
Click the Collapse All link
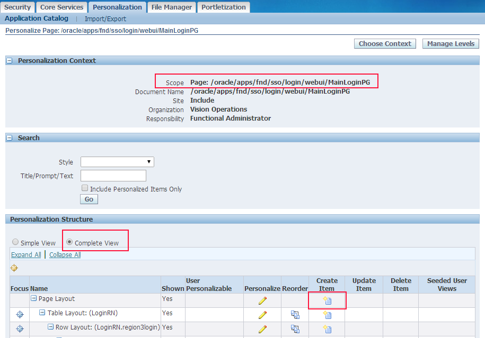coord(65,254)
